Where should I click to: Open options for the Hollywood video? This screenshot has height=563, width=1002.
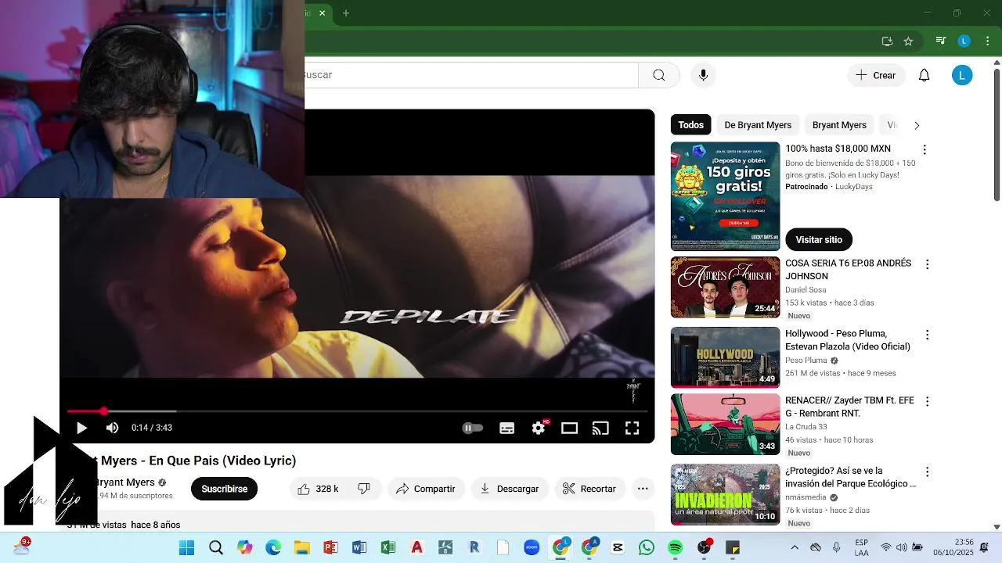pos(928,335)
